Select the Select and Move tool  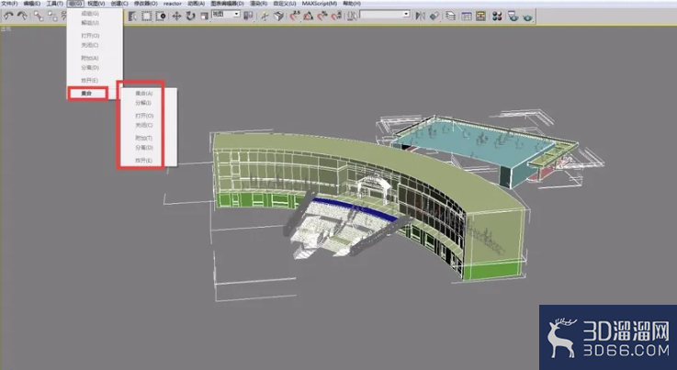(x=176, y=16)
